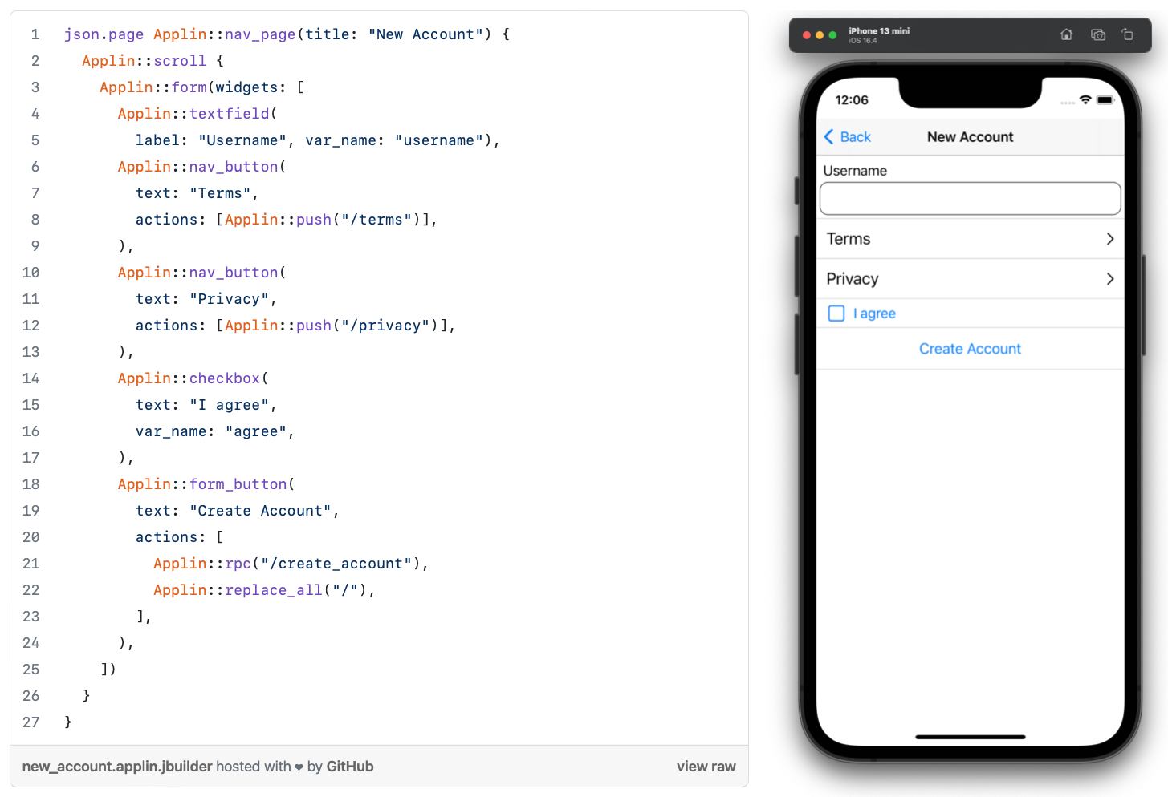This screenshot has height=797, width=1168.
Task: Click the "scroll" keyword on line 2
Action: tap(180, 61)
